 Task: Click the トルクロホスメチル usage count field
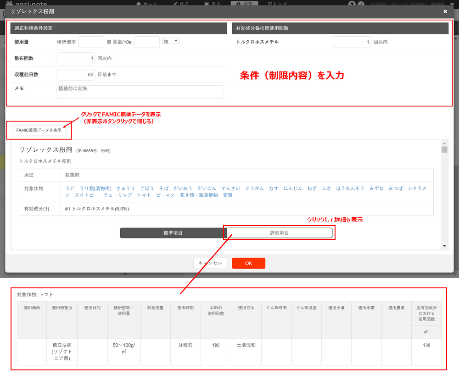click(352, 42)
